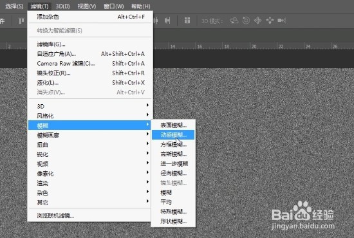Open the 窗口(W) menu
Image resolution: width=354 pixels, height=238 pixels.
[113, 6]
